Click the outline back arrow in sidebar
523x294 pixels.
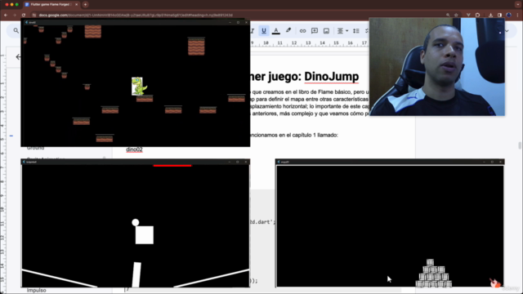[x=18, y=57]
